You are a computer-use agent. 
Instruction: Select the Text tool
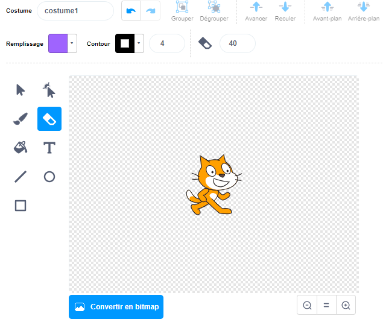coord(49,148)
